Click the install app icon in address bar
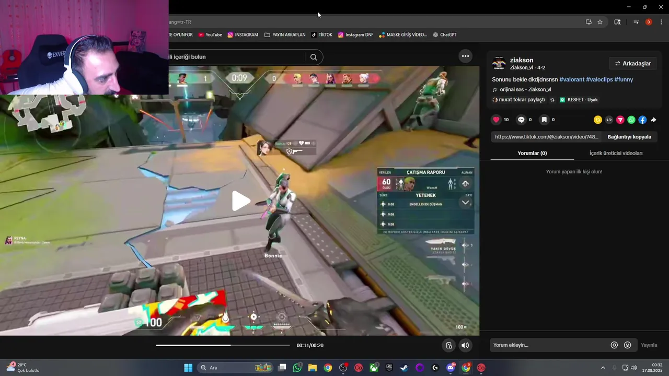The image size is (669, 376). pos(589,22)
